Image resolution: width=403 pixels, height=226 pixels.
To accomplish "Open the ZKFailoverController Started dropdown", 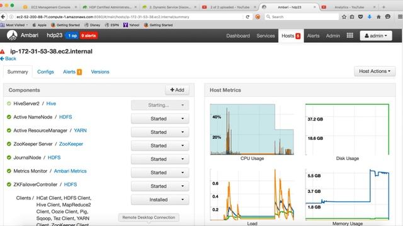I will point(160,186).
